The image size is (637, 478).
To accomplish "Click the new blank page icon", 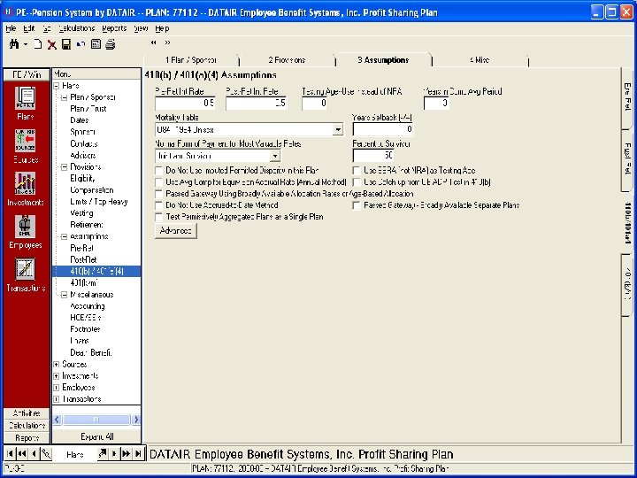I will tap(38, 44).
